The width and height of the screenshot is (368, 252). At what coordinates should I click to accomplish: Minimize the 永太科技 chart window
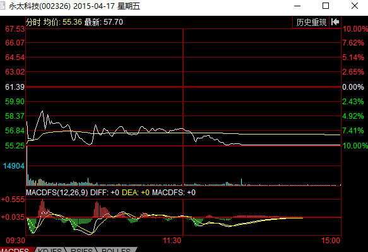297,6
